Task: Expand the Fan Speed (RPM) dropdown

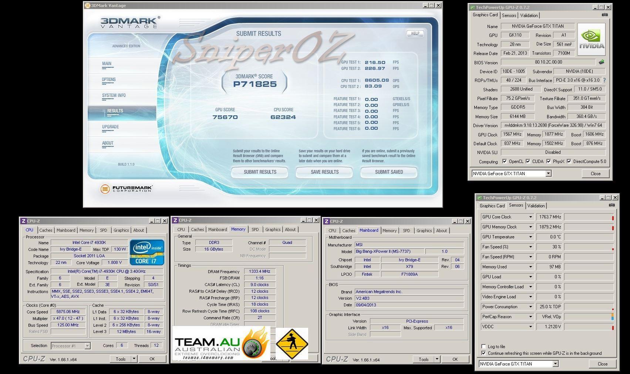Action: click(530, 257)
